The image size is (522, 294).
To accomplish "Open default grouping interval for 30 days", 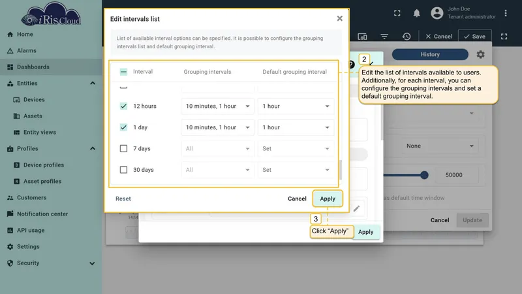I will [296, 170].
